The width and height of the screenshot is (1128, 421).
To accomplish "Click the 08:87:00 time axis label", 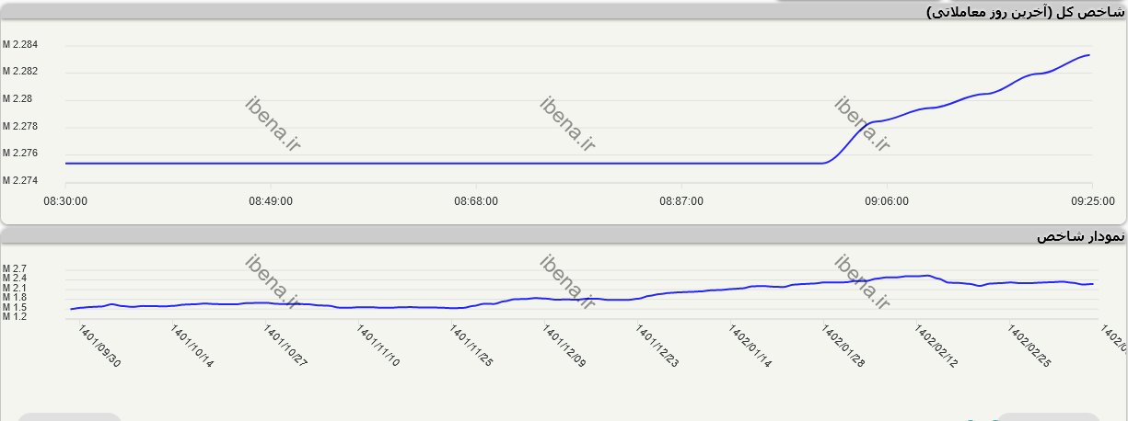I will (x=680, y=200).
